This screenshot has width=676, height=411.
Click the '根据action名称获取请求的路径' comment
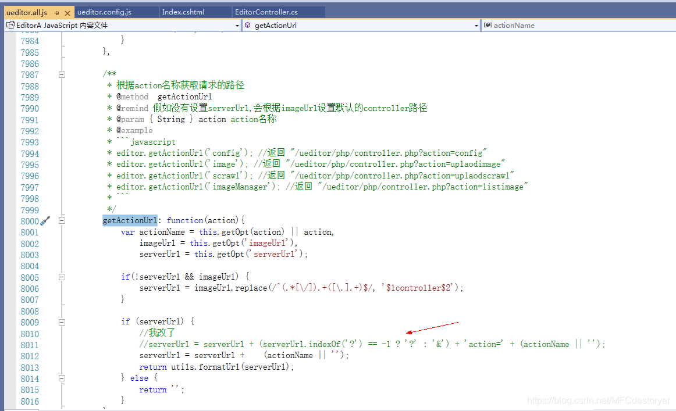tap(180, 85)
